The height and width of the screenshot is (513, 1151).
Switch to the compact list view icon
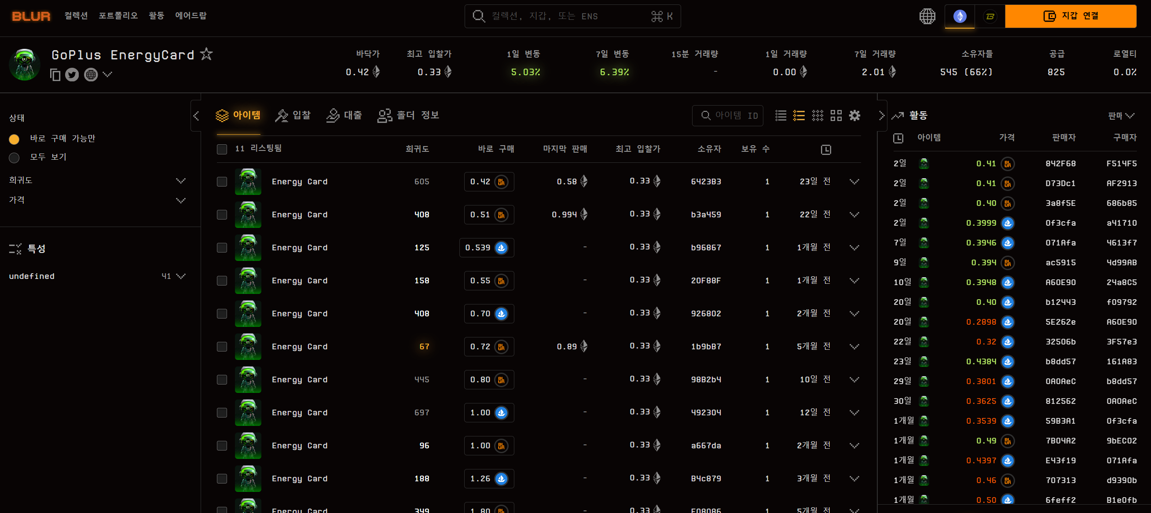780,116
